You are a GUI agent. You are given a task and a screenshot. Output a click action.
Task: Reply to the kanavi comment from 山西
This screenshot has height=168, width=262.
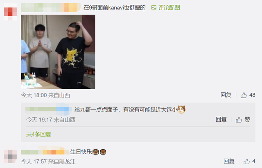(226, 95)
